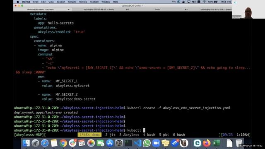Open the Help menu
The height and width of the screenshot is (149, 265).
pos(116,2)
